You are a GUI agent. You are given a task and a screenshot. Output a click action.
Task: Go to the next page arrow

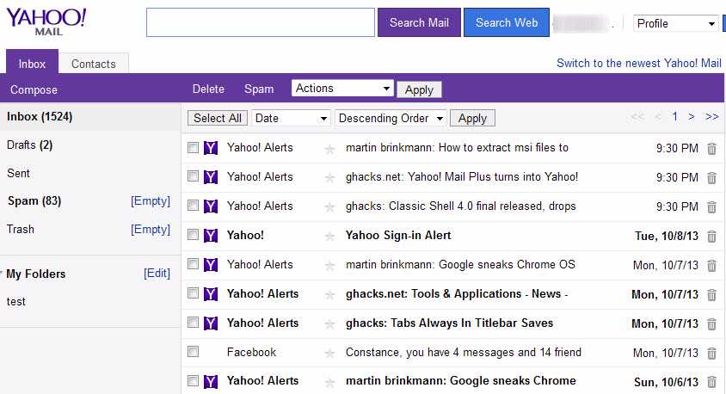691,117
